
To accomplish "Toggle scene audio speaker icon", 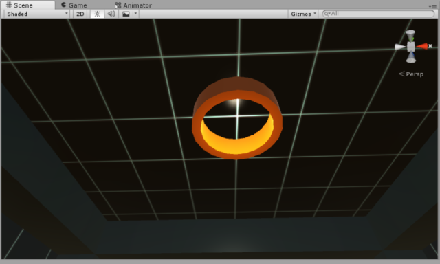I will [111, 14].
